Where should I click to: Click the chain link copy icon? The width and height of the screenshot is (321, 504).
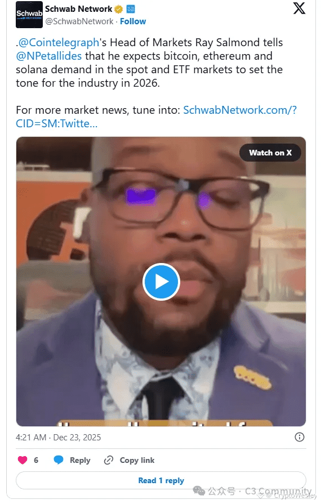point(109,460)
